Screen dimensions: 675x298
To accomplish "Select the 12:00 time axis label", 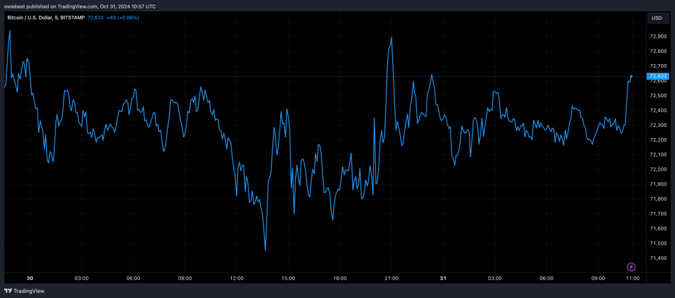I will click(x=236, y=279).
